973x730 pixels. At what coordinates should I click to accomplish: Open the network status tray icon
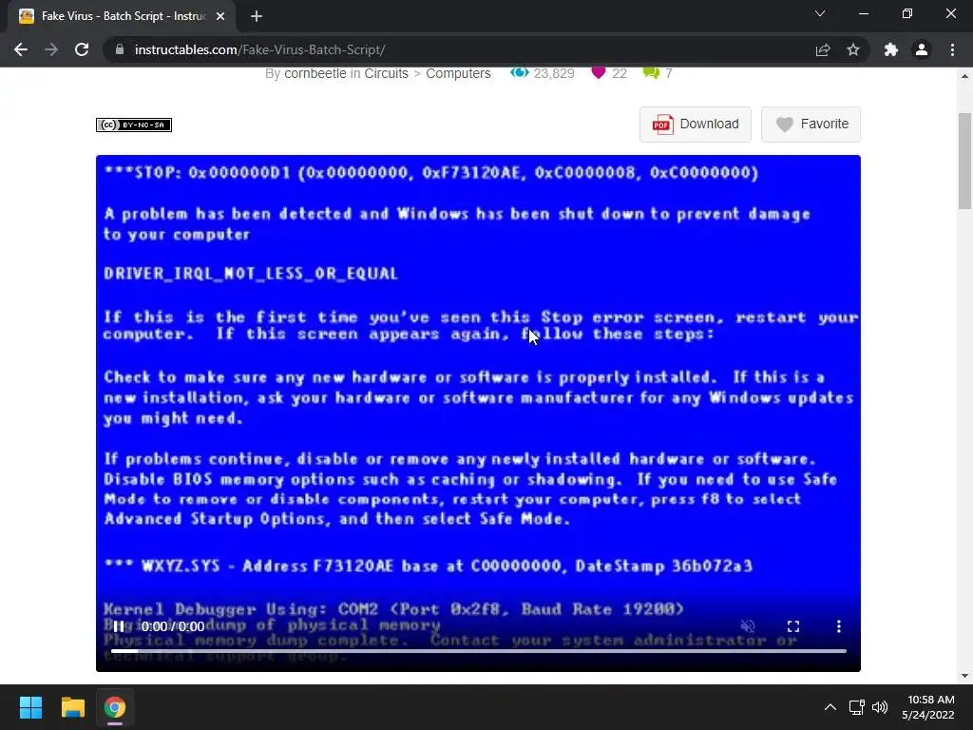pos(856,707)
